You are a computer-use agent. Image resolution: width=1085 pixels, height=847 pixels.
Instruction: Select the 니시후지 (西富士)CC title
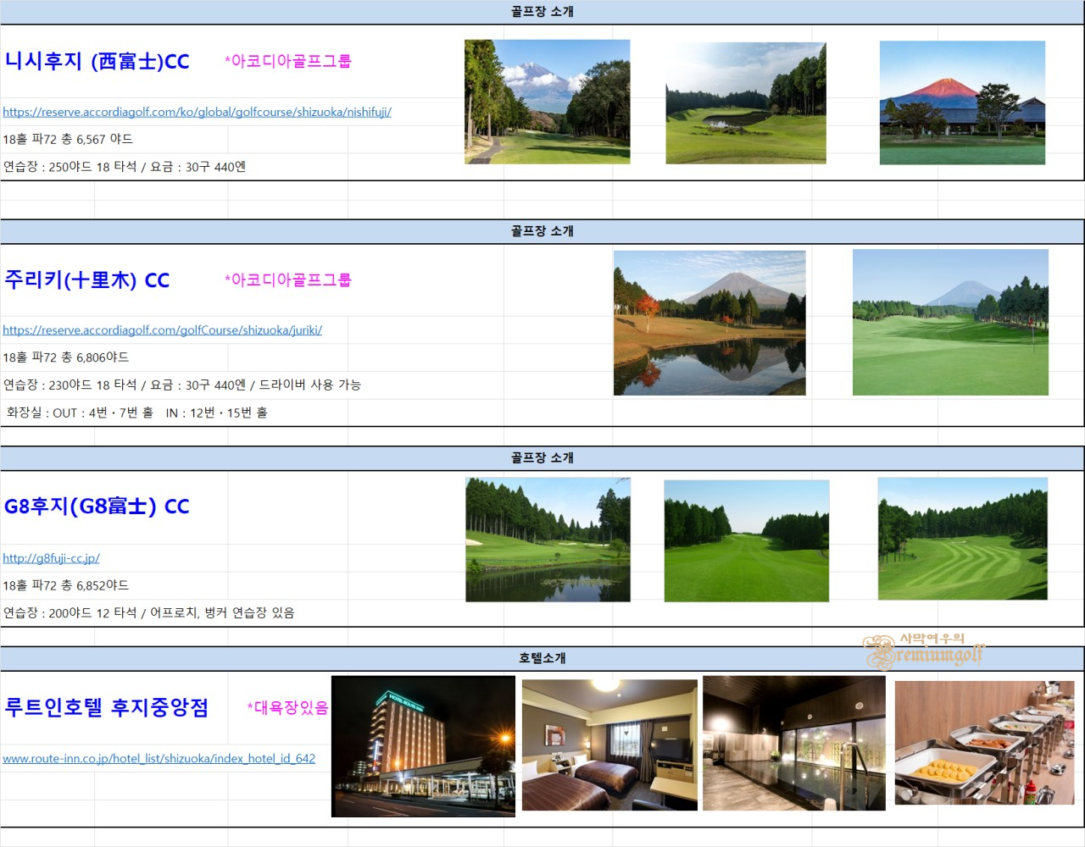(x=97, y=61)
